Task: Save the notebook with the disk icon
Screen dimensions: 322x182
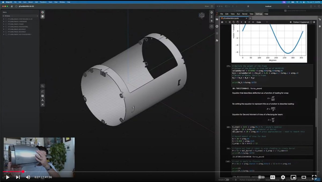Action: [x=222, y=22]
